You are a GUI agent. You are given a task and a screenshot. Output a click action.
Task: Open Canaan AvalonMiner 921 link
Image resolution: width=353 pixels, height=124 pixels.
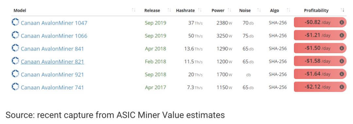(x=52, y=74)
